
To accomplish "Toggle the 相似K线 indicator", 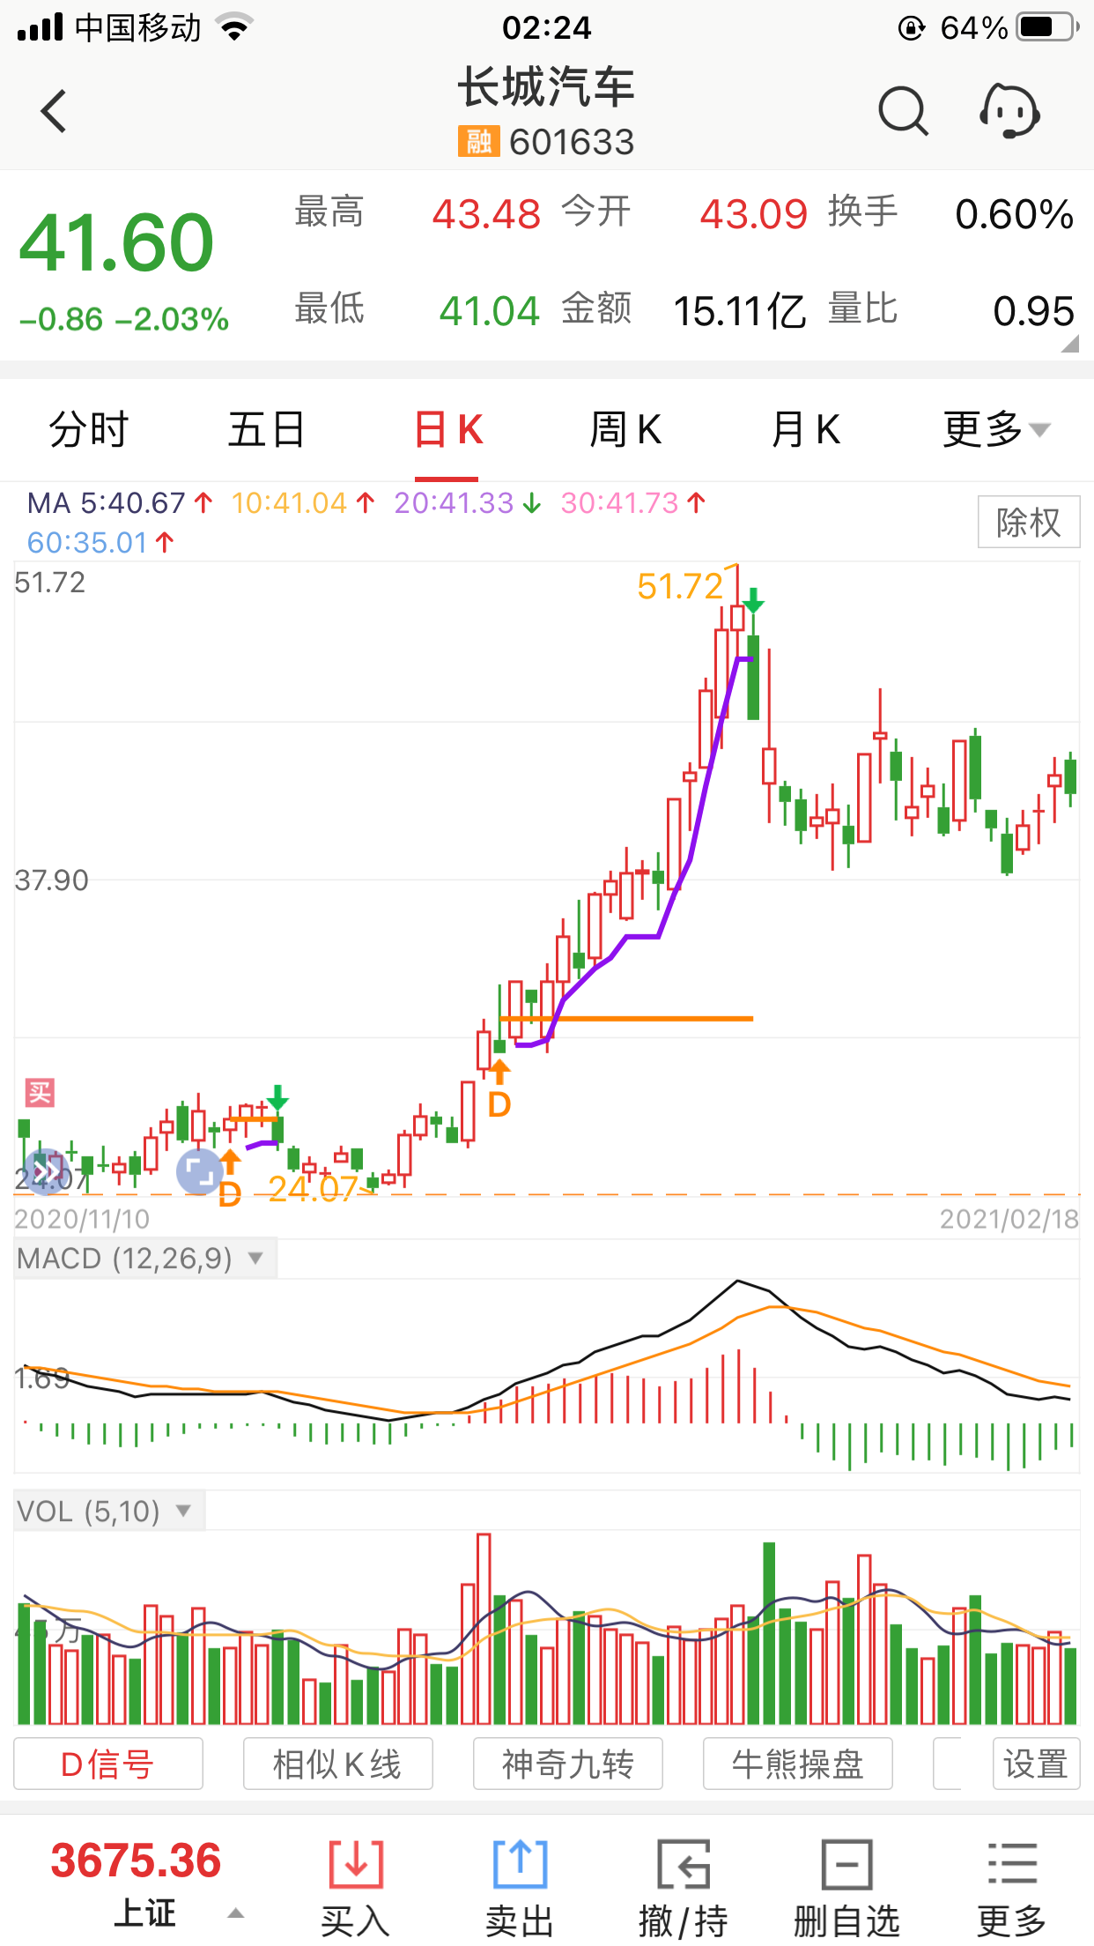I will pos(337,1764).
